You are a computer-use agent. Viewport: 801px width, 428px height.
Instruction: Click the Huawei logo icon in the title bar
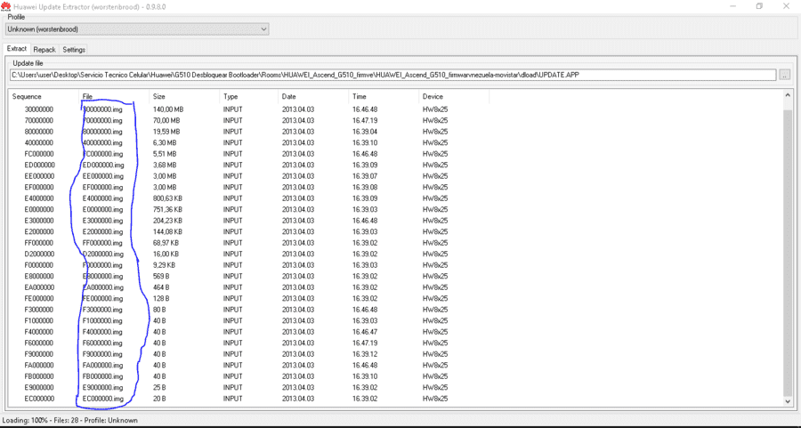[5, 6]
